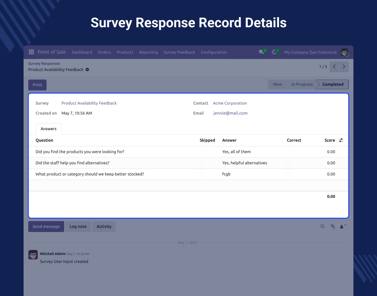Open company switcher My Company (San Francisco)

310,52
